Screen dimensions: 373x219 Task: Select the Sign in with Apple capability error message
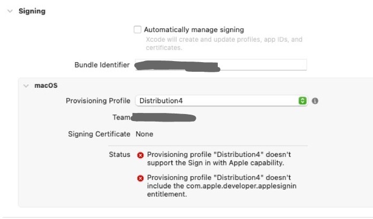click(219, 158)
